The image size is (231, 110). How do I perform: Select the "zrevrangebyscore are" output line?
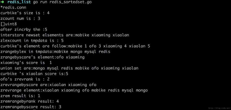pos(48,85)
